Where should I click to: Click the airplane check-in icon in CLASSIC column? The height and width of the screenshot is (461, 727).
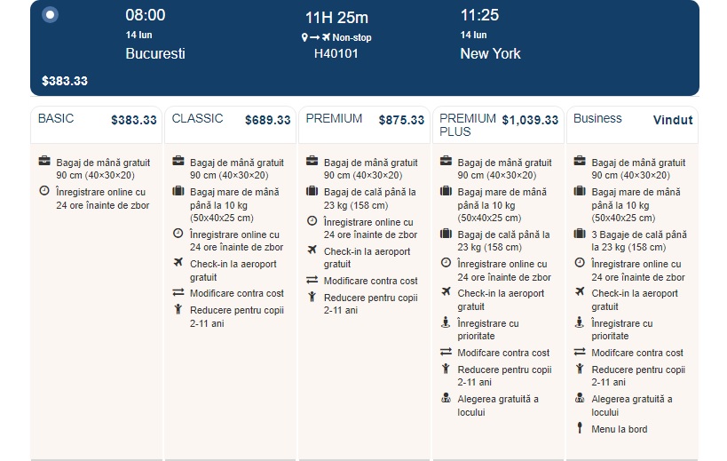178,263
